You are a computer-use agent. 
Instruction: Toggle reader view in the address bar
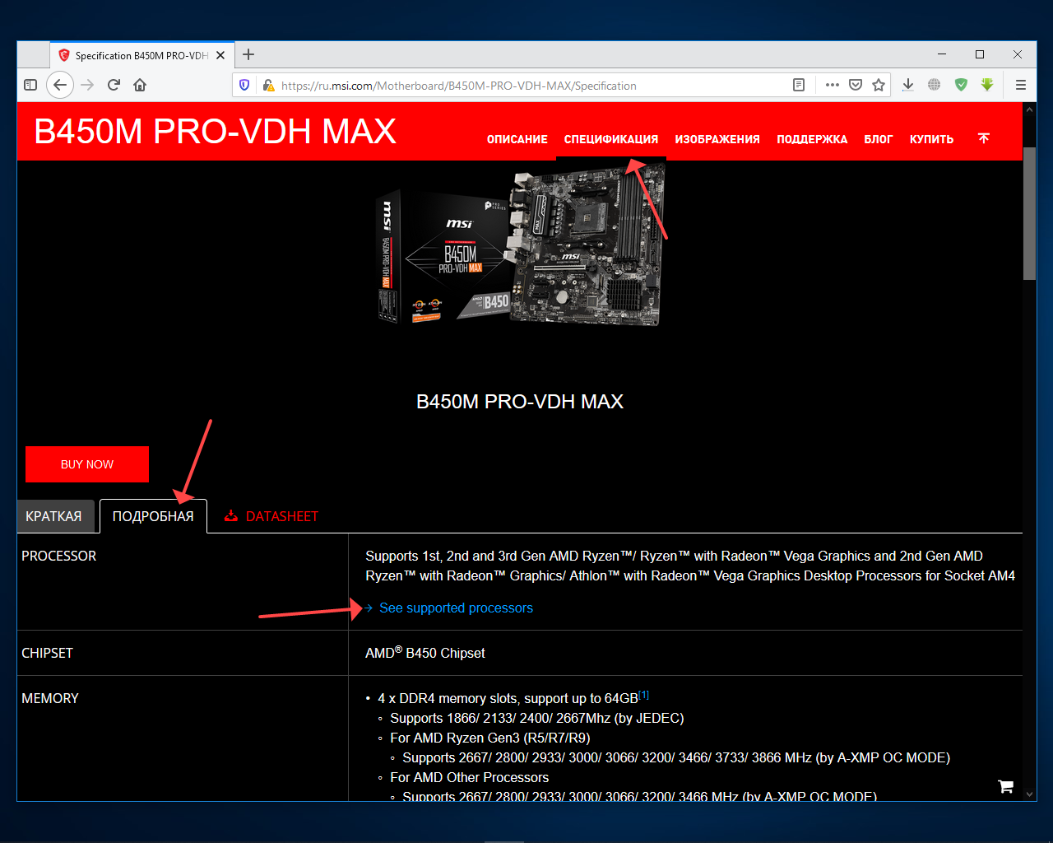point(798,85)
